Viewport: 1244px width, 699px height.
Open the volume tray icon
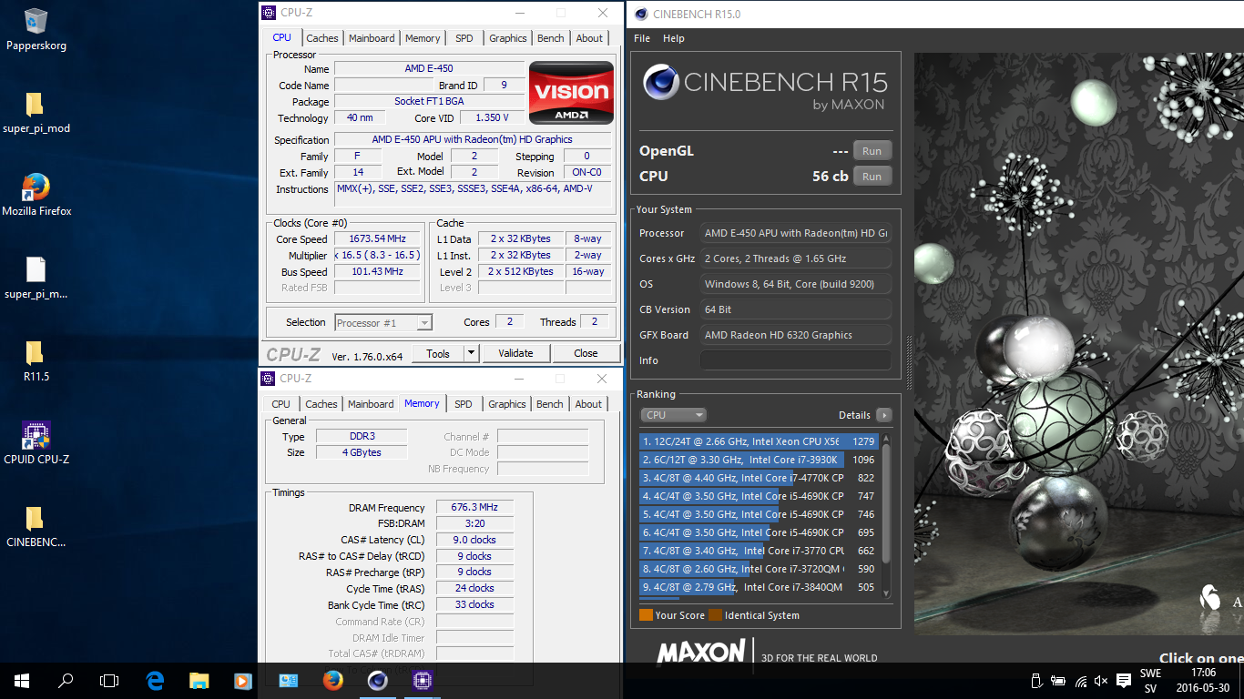pos(1102,681)
